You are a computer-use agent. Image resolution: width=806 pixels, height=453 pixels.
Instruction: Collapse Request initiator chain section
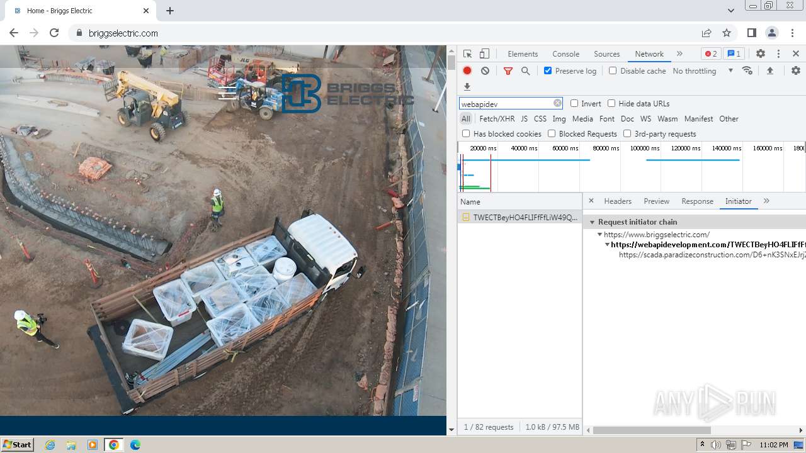click(x=592, y=222)
